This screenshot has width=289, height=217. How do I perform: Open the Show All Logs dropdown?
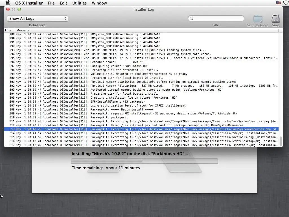pos(38,18)
